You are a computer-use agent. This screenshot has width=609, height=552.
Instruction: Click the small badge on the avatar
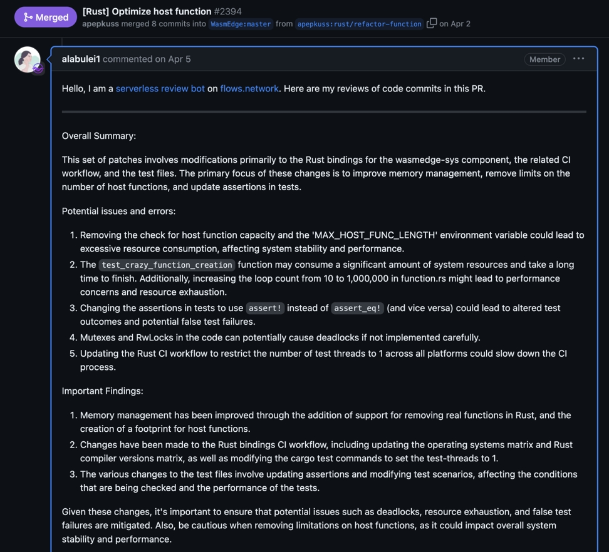[38, 69]
